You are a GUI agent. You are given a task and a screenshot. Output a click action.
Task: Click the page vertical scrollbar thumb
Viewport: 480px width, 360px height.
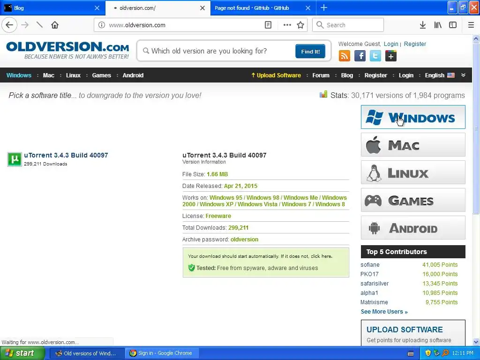pyautogui.click(x=476, y=128)
